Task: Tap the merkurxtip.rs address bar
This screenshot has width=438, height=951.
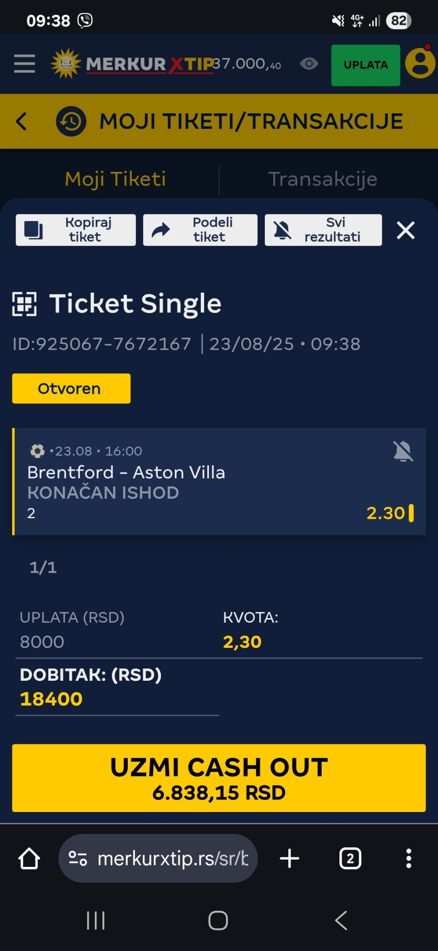Action: 158,859
